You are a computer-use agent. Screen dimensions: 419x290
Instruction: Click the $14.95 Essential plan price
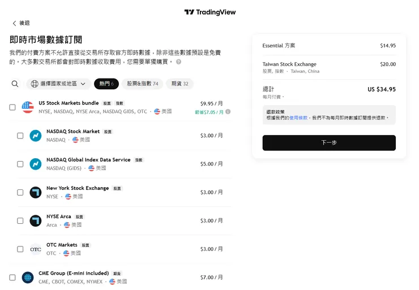[388, 46]
